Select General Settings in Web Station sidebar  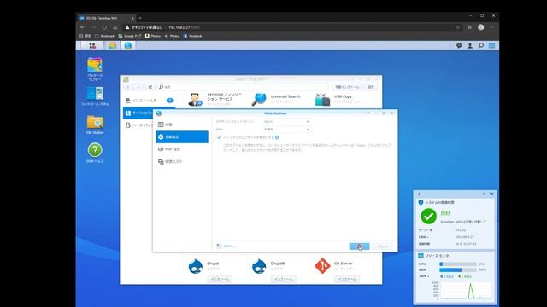click(x=182, y=136)
